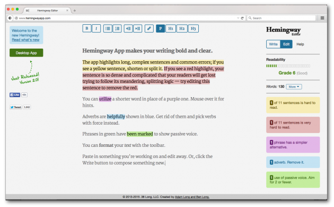Click the Twitter Tweet button
The width and height of the screenshot is (334, 207).
click(16, 107)
